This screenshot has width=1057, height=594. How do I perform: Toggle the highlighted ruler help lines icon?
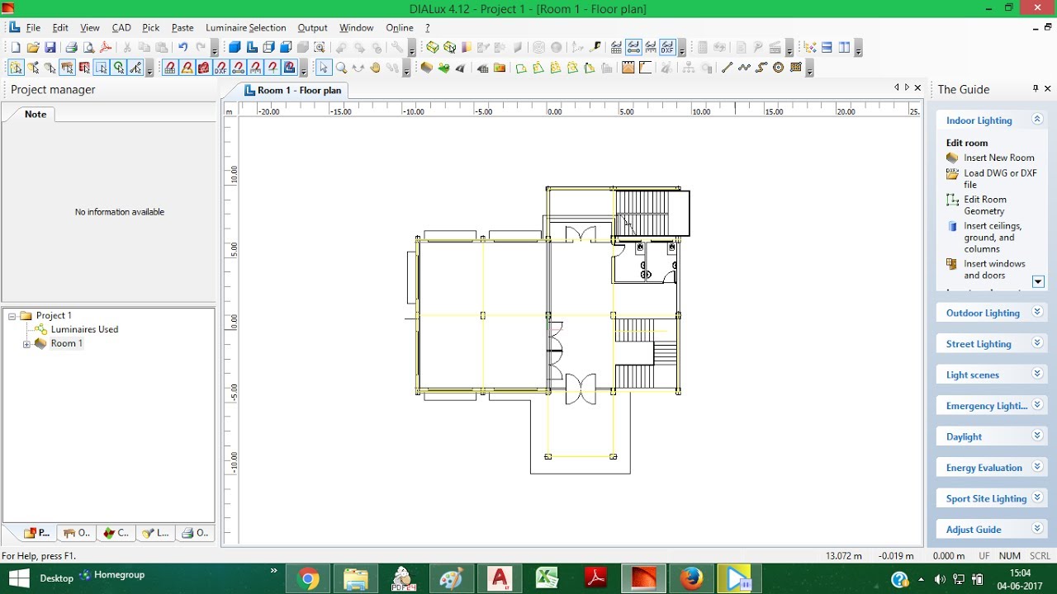pyautogui.click(x=633, y=48)
